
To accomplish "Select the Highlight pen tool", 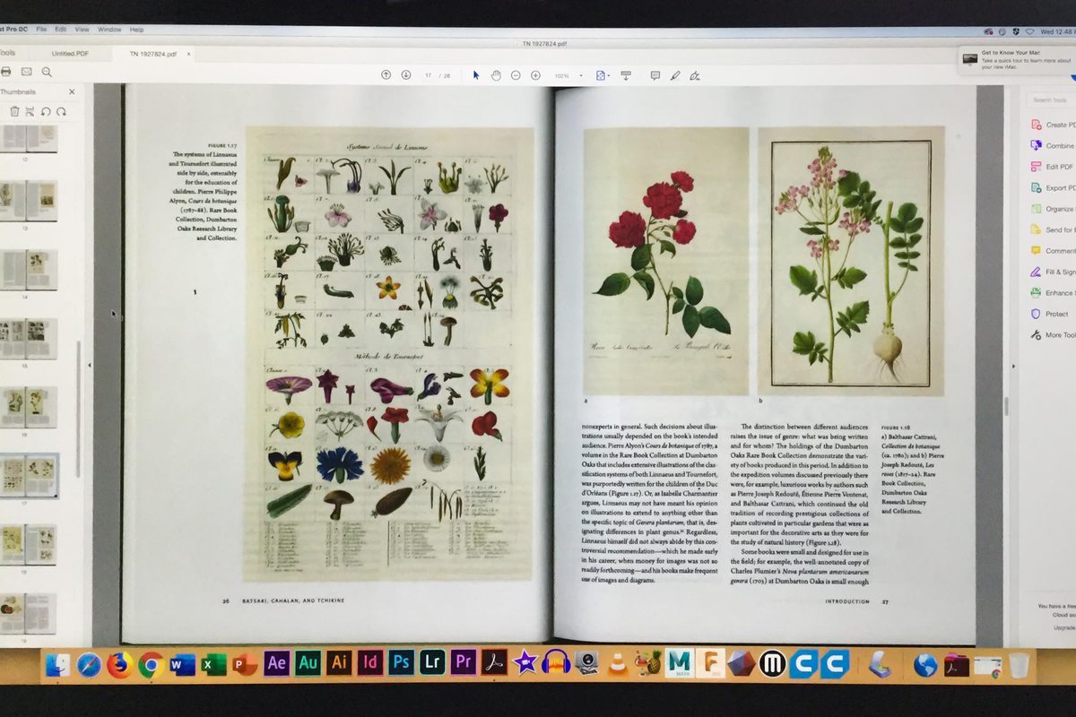I will (675, 75).
